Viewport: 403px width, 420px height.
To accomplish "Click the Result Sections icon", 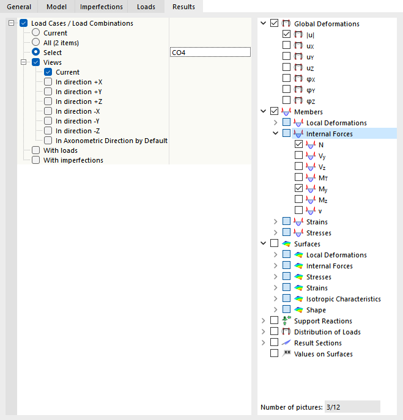I will click(x=286, y=342).
